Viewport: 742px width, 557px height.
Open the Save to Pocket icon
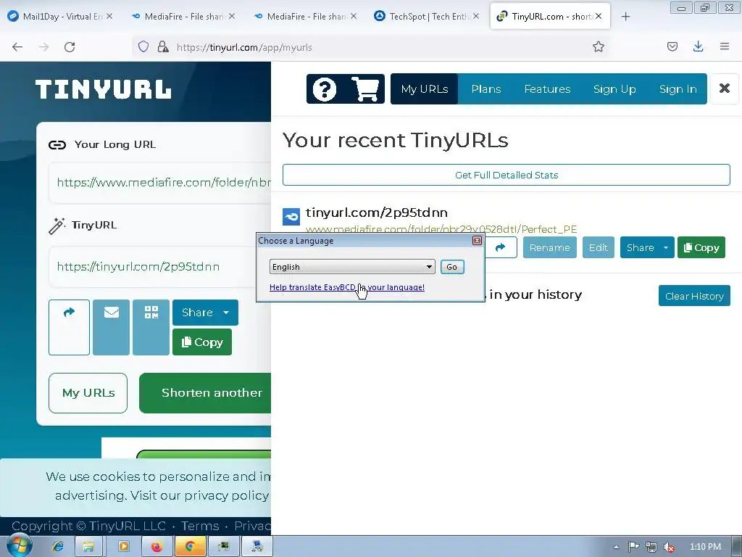click(672, 46)
